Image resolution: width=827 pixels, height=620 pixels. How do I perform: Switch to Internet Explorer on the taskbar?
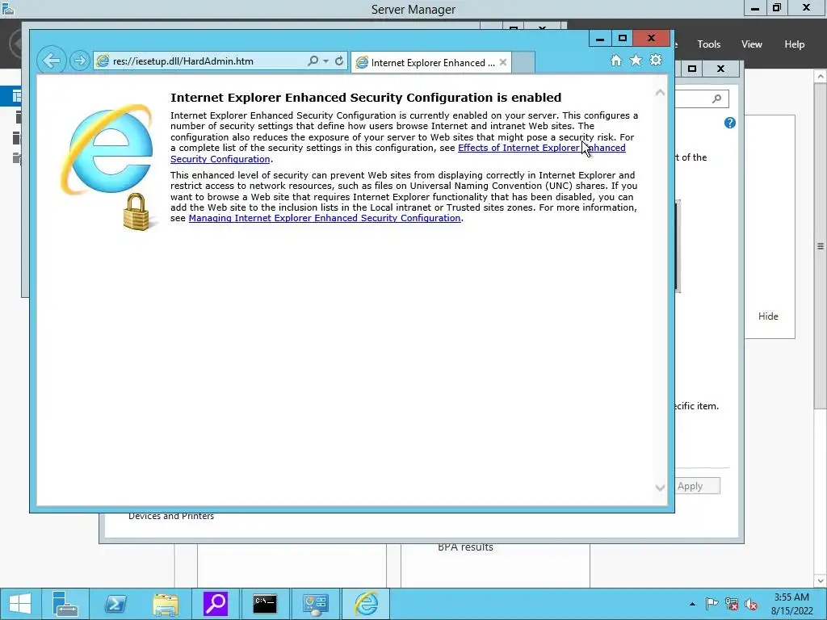tap(366, 604)
